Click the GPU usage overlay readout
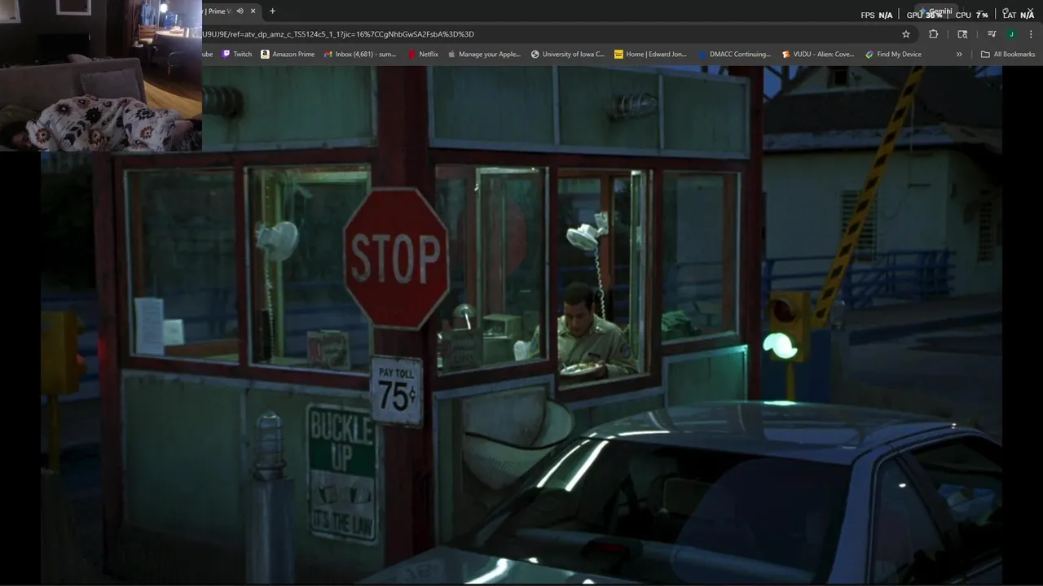Screen dimensions: 1043x586 [x=924, y=15]
